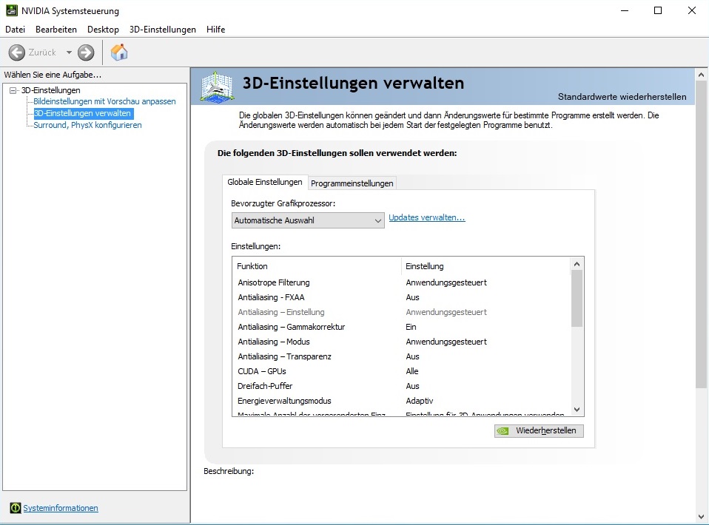Click the settings list scrollbar thumb
Image resolution: width=709 pixels, height=525 pixels.
(x=577, y=298)
